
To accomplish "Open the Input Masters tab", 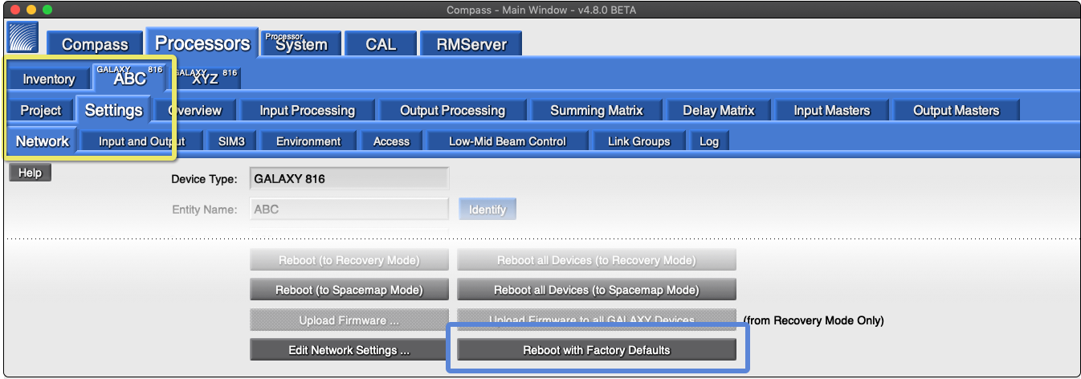I will [x=831, y=110].
